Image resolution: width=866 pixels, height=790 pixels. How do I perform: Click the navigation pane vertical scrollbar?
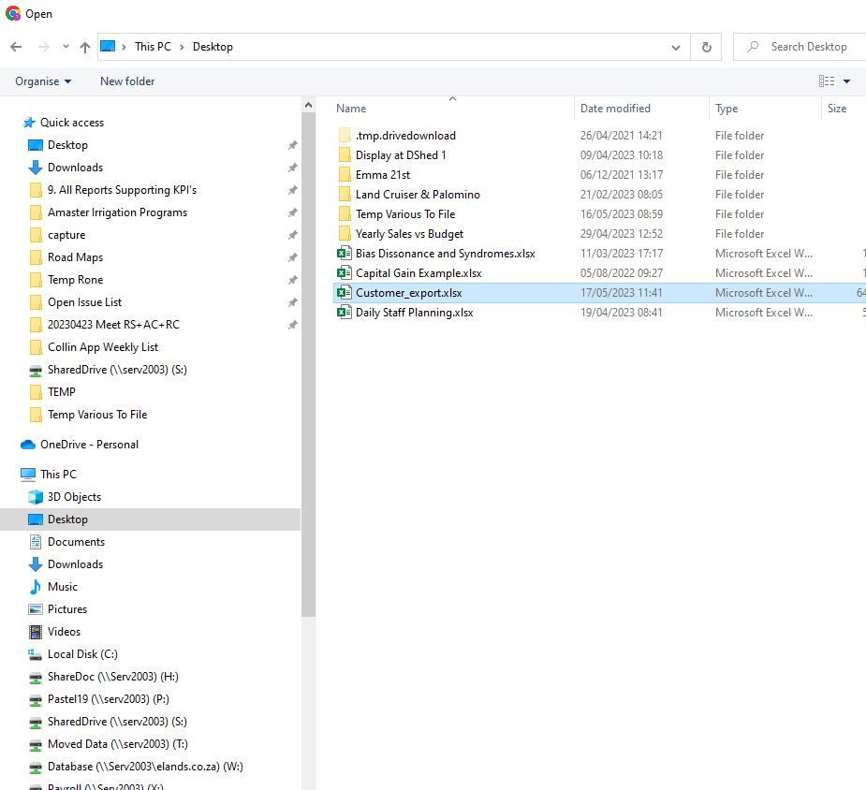309,374
